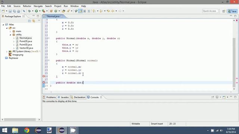Click the Open Perspective icon
This screenshot has height=134, width=239.
click(x=224, y=11)
